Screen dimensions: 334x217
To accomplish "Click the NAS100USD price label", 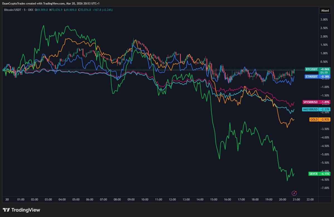I will (x=316, y=109).
